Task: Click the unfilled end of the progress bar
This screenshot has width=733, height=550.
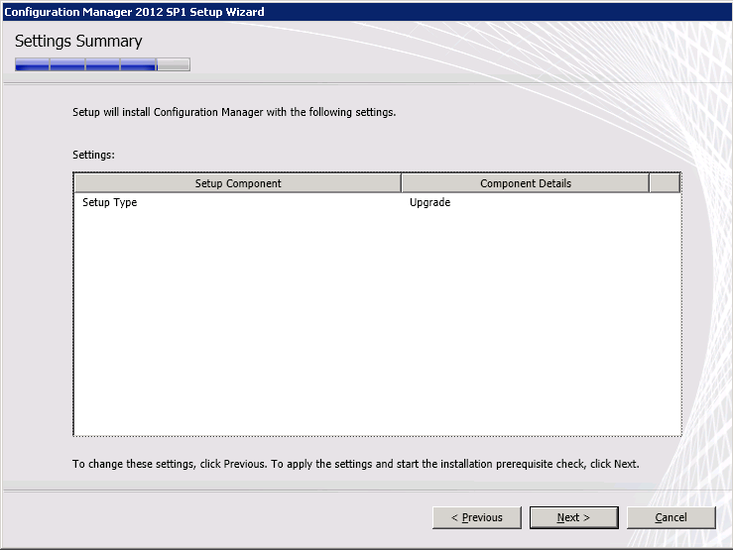Action: 174,65
